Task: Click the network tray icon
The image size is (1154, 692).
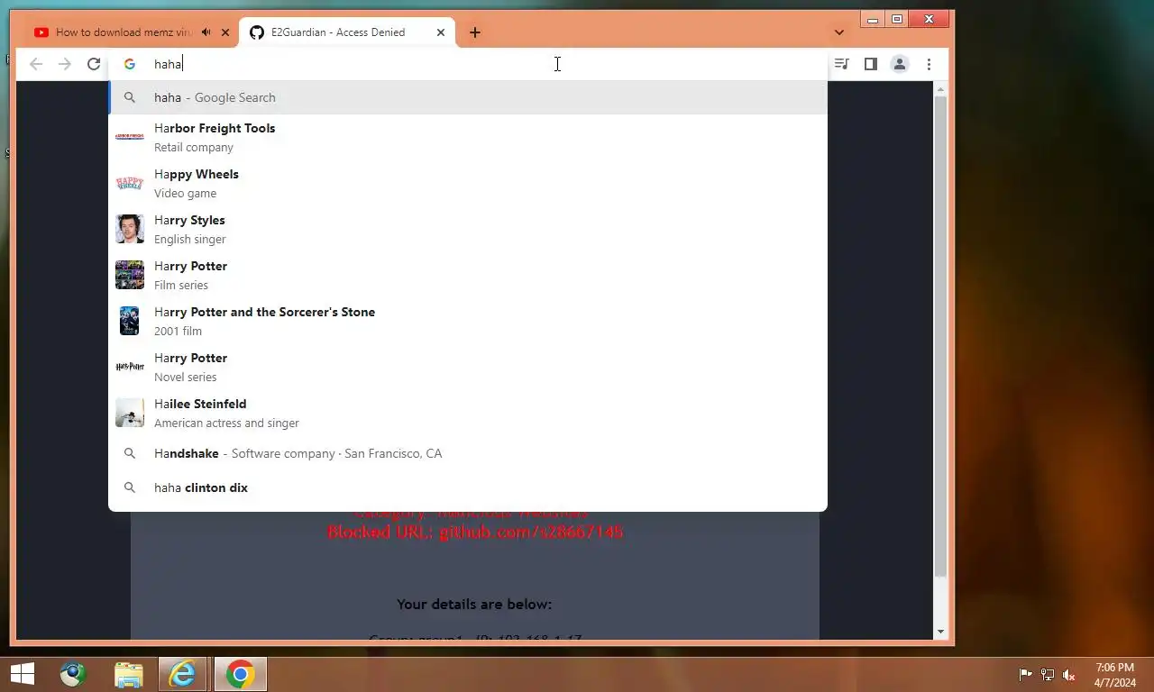Action: point(1048,674)
